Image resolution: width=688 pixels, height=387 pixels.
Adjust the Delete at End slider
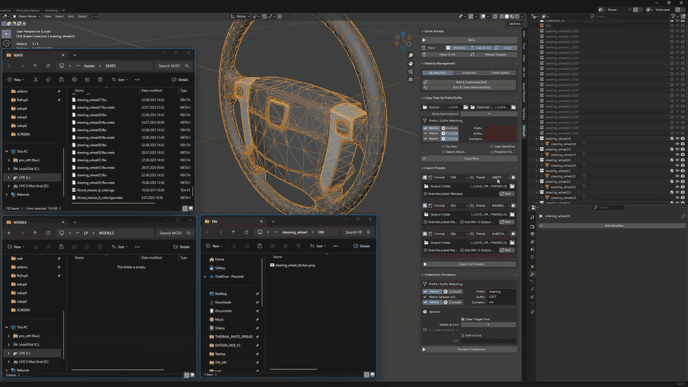click(489, 325)
